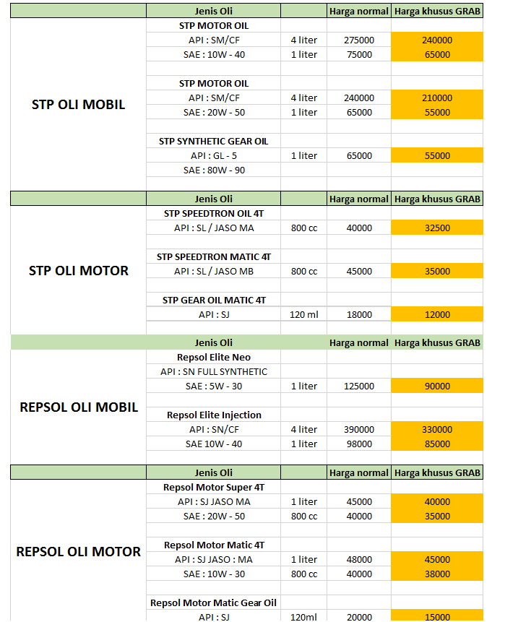Click the REPSOL OLI MOTOR category cell
The width and height of the screenshot is (505, 622).
click(x=78, y=552)
